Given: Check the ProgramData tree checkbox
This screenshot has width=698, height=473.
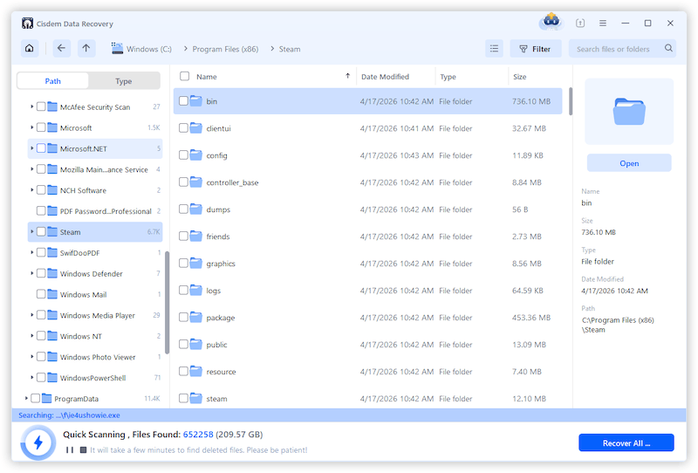Looking at the screenshot, I should [x=35, y=398].
